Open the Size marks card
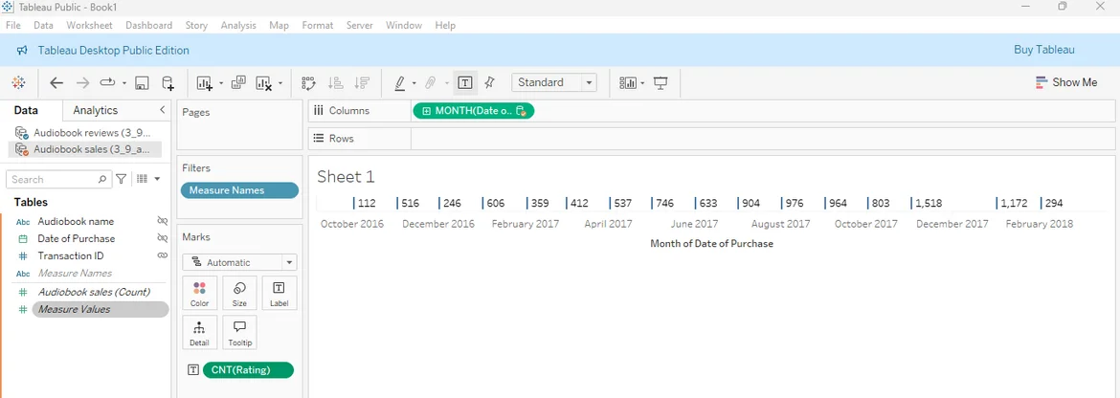The image size is (1120, 398). (x=239, y=293)
